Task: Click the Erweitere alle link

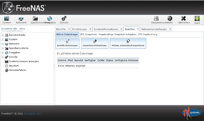Action: coord(9,29)
